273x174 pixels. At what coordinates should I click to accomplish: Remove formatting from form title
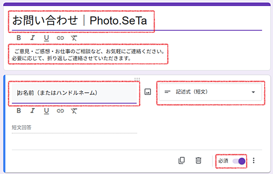74,38
